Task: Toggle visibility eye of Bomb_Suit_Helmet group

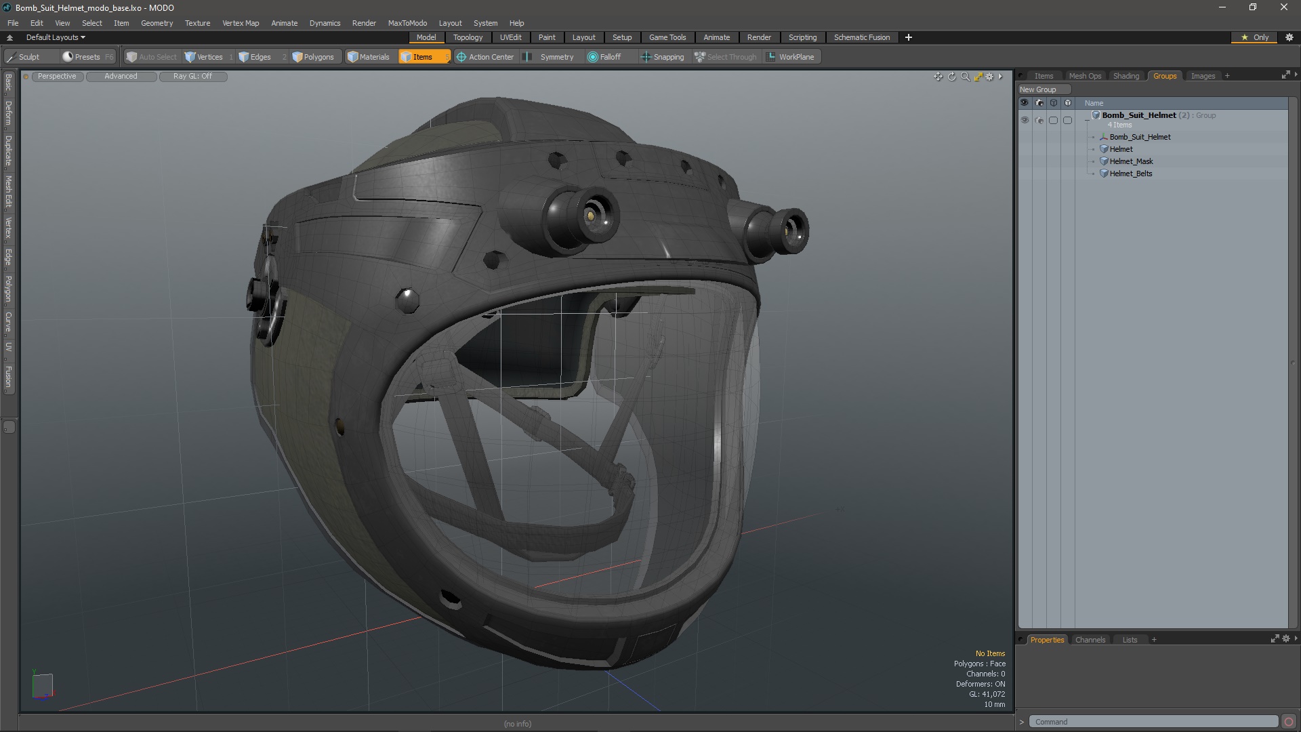Action: tap(1025, 120)
